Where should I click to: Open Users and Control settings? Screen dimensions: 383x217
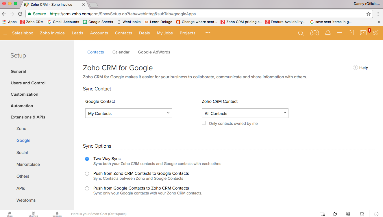(x=28, y=83)
